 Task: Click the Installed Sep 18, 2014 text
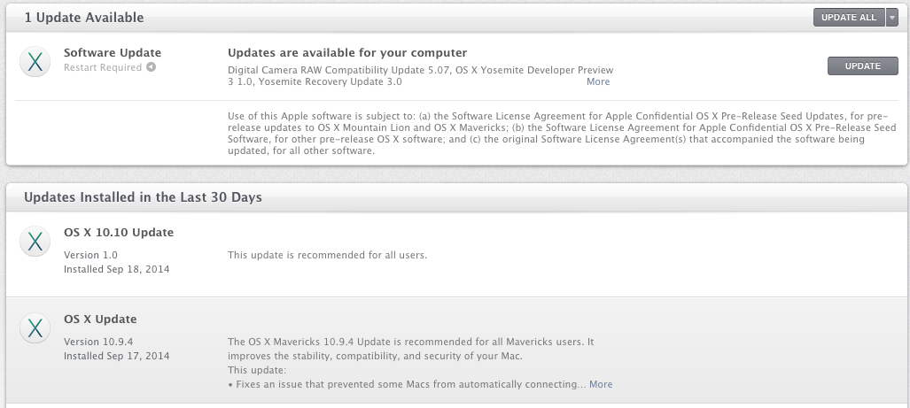point(117,269)
